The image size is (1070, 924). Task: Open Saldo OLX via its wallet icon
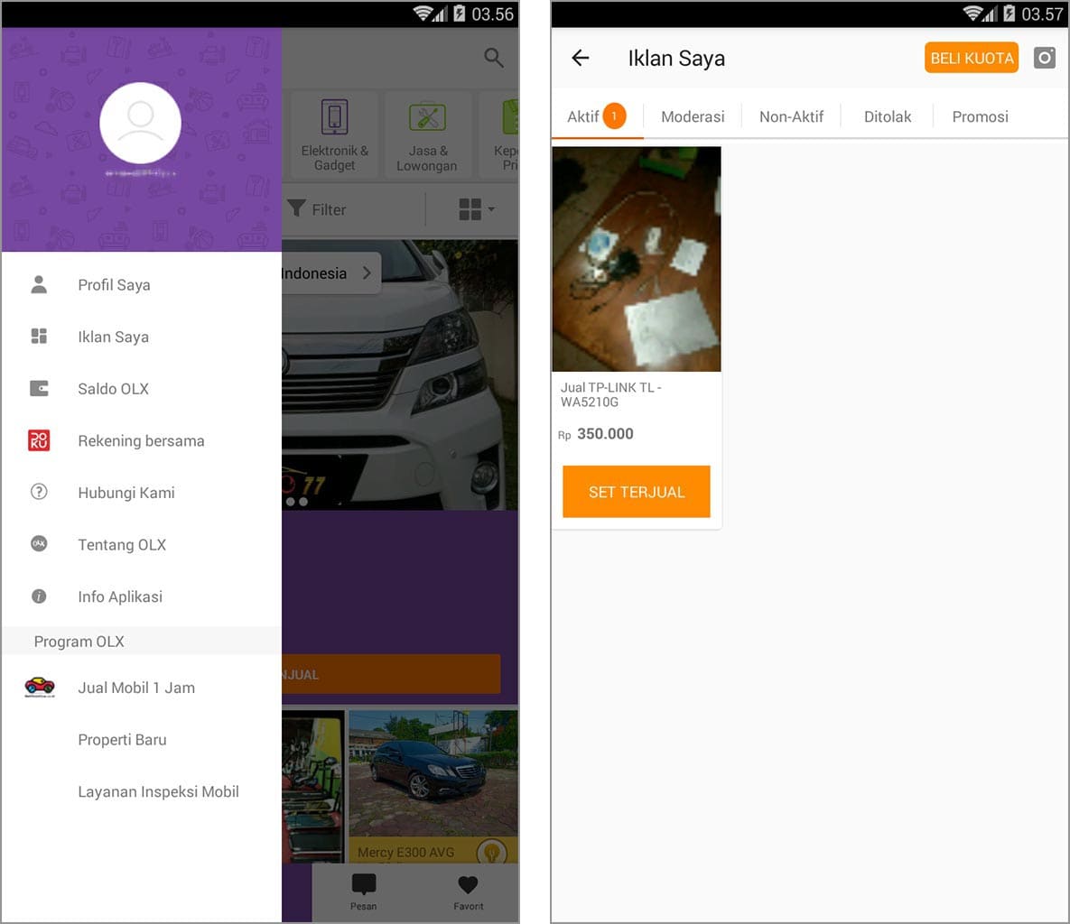point(40,388)
